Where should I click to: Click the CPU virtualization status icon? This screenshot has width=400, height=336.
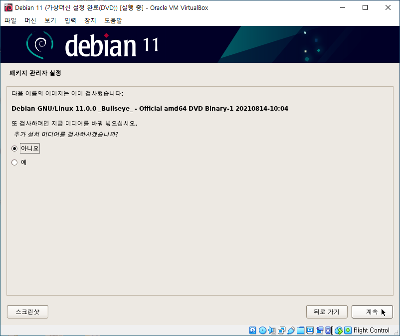329,331
